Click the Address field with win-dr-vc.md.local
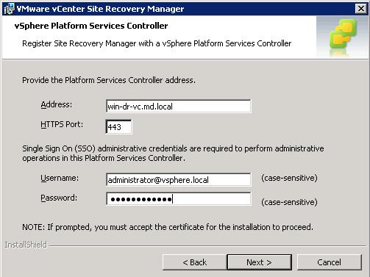 [x=179, y=106]
